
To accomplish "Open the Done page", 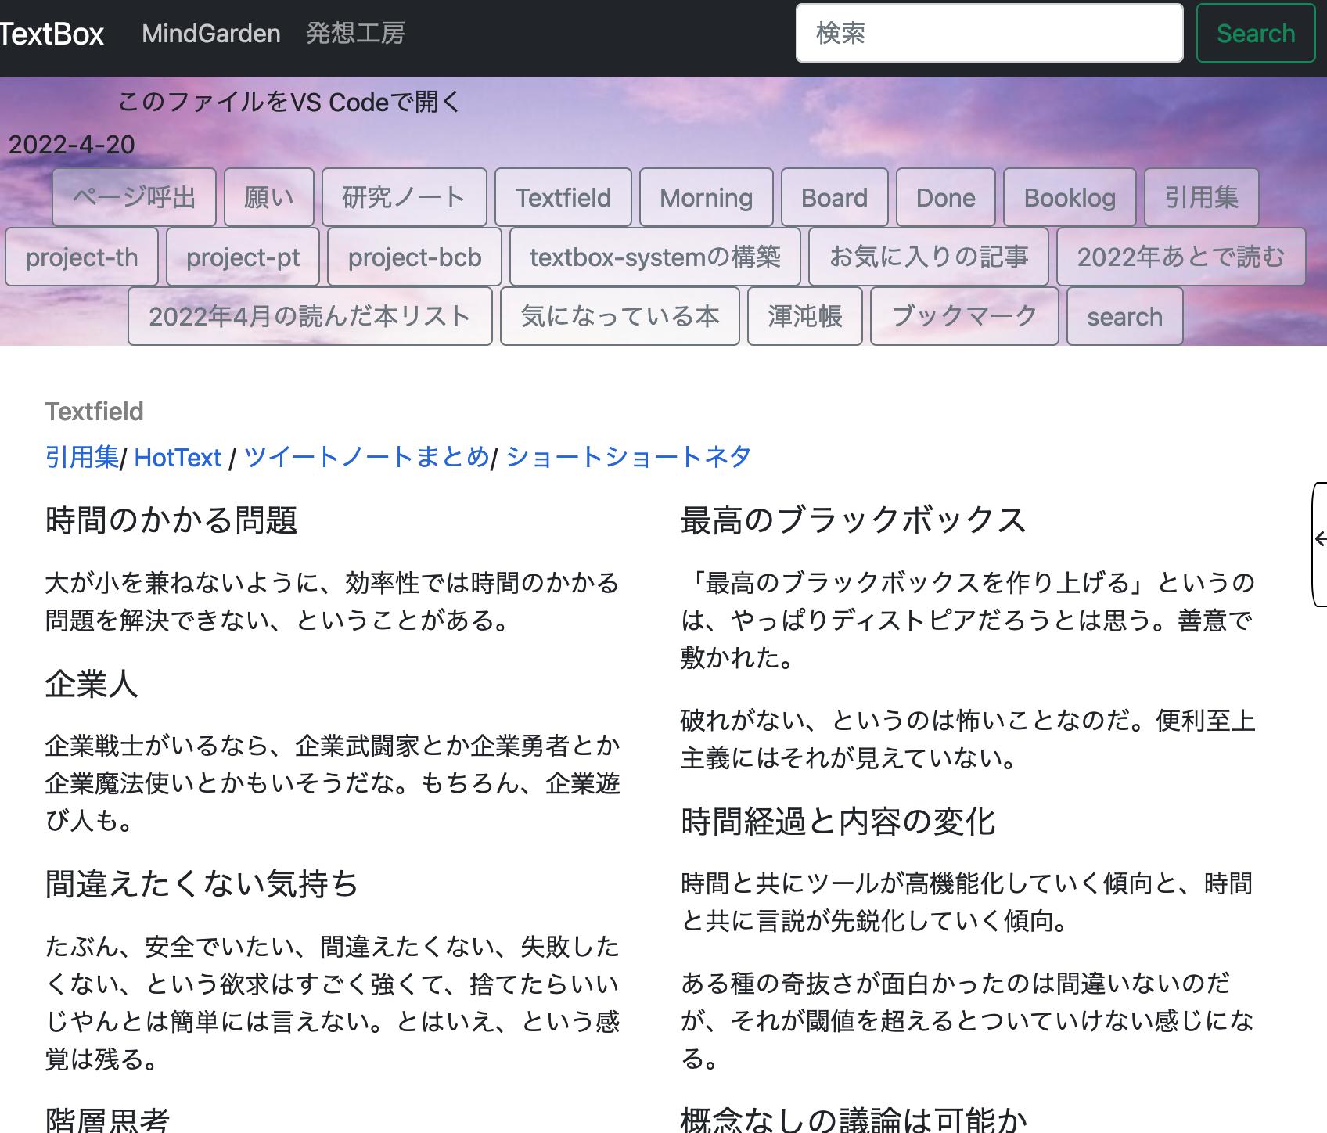I will click(945, 197).
